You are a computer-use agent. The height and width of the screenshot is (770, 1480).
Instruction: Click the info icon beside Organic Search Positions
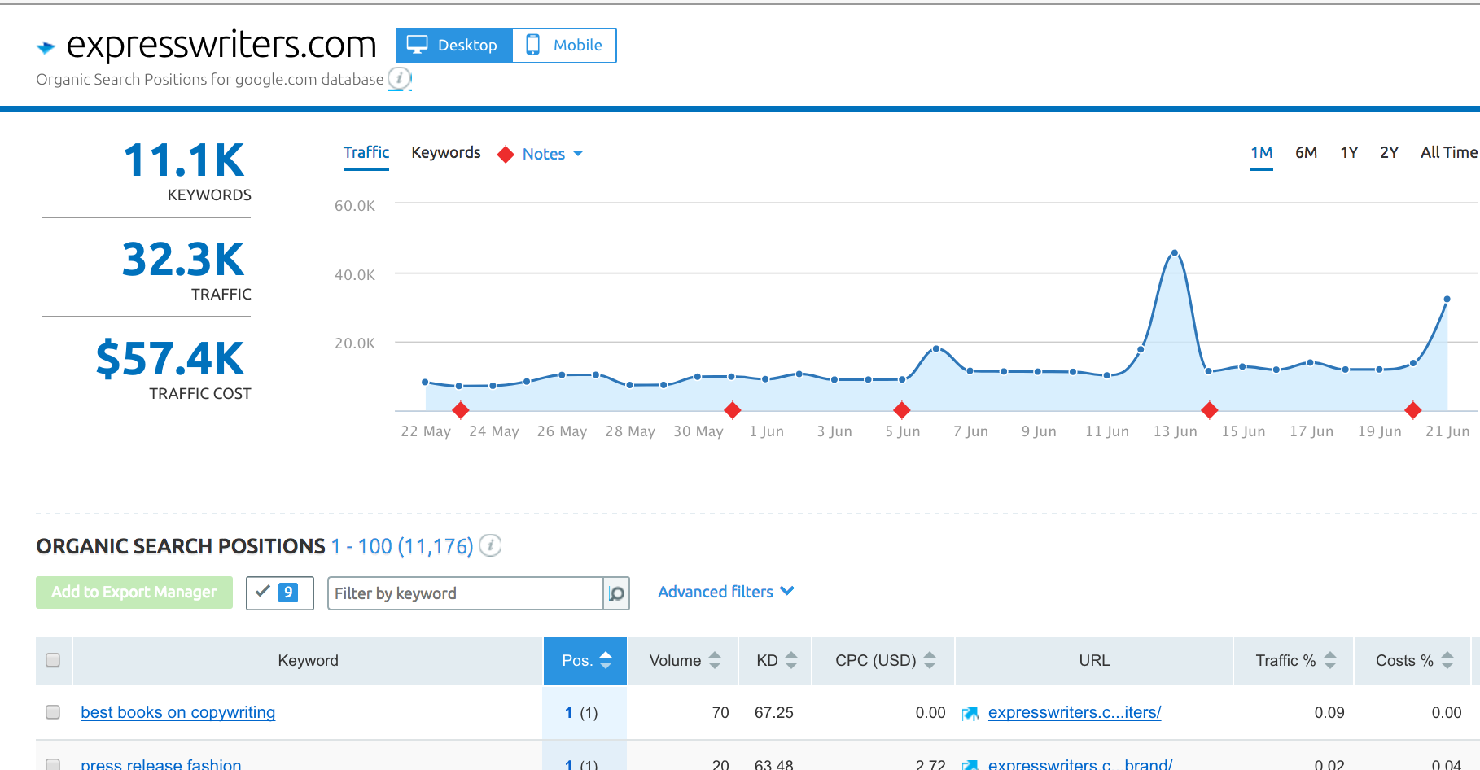490,545
